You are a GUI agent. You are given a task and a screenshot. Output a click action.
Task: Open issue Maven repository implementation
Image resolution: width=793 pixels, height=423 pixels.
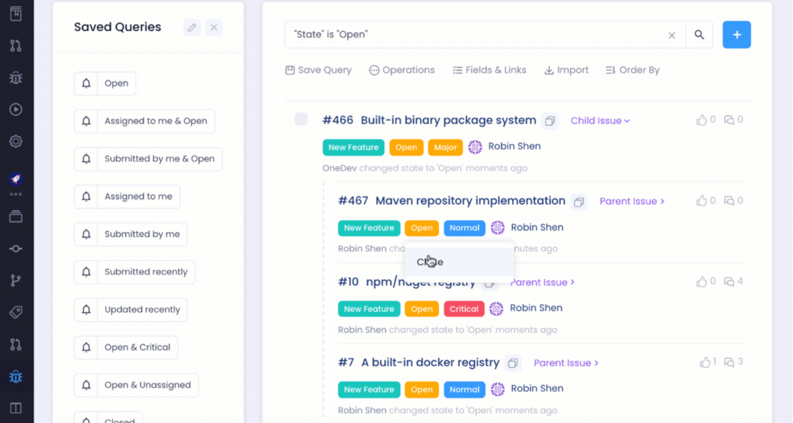470,201
